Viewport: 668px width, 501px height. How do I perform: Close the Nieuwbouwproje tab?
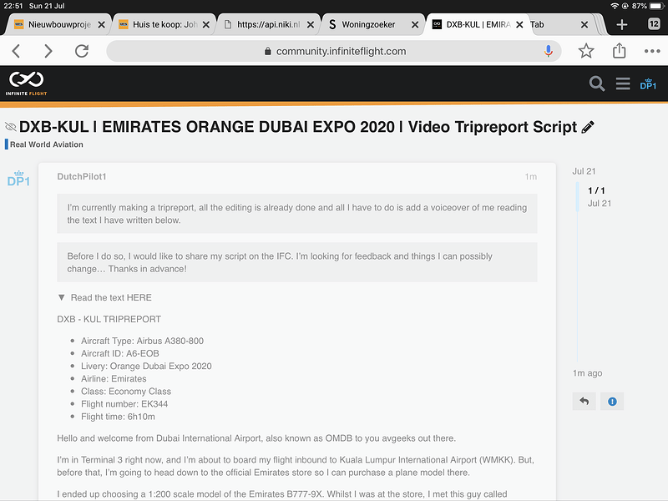click(x=101, y=25)
